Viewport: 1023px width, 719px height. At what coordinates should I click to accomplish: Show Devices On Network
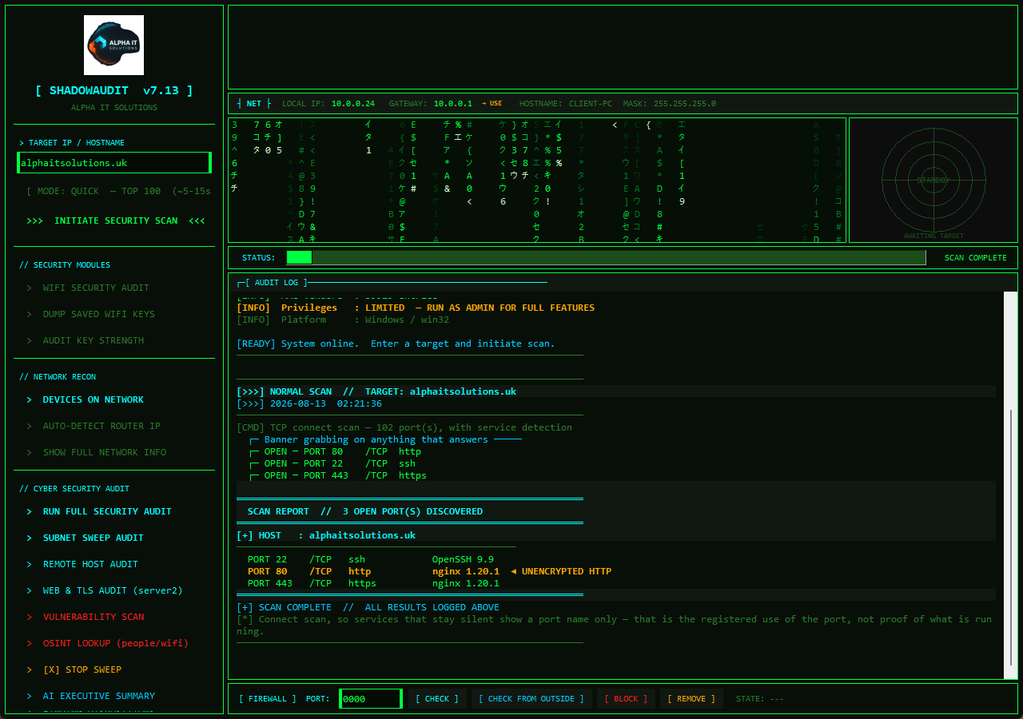click(x=94, y=399)
